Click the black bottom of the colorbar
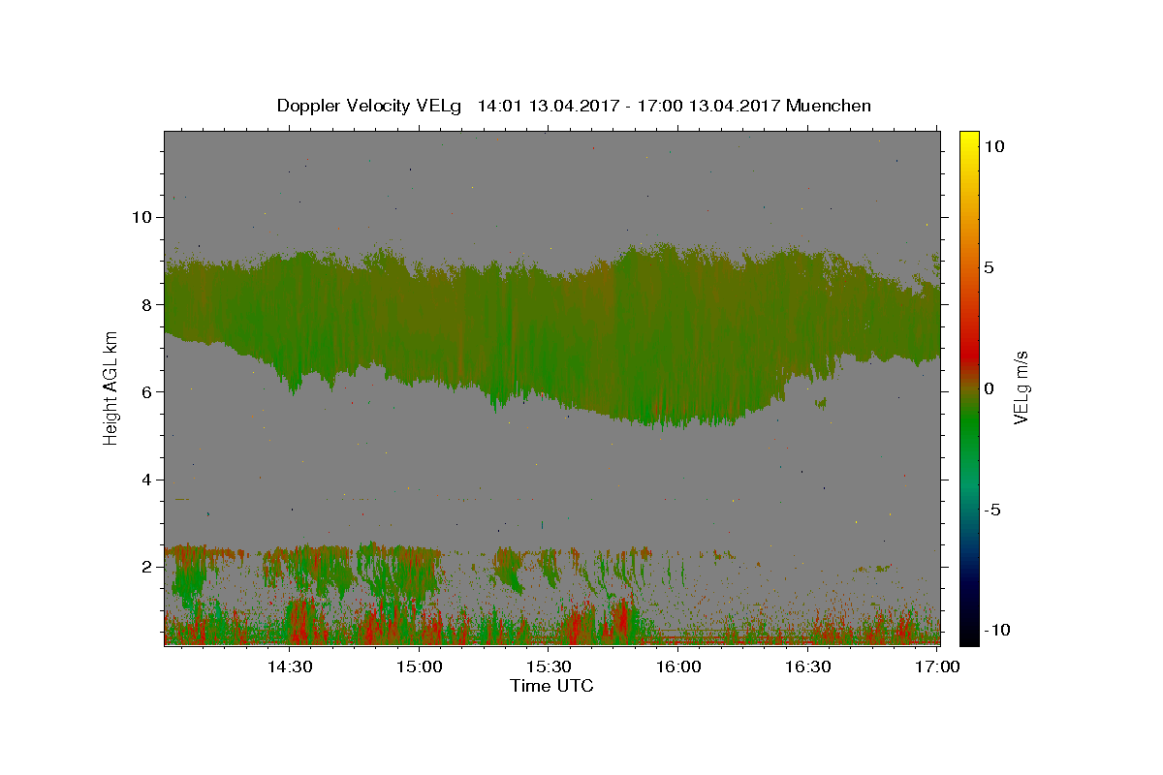 coord(968,639)
